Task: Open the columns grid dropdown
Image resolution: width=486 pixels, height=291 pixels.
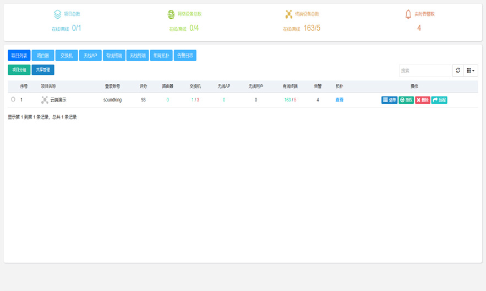Action: pyautogui.click(x=471, y=71)
